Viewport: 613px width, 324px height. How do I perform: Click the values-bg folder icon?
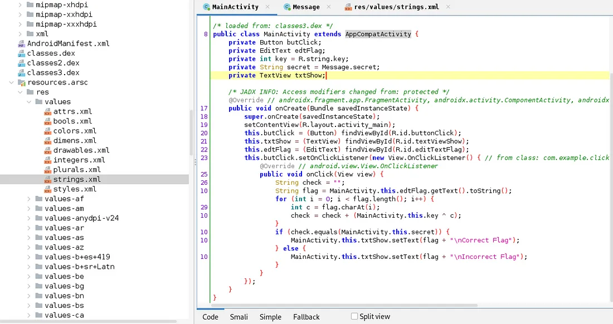point(38,286)
